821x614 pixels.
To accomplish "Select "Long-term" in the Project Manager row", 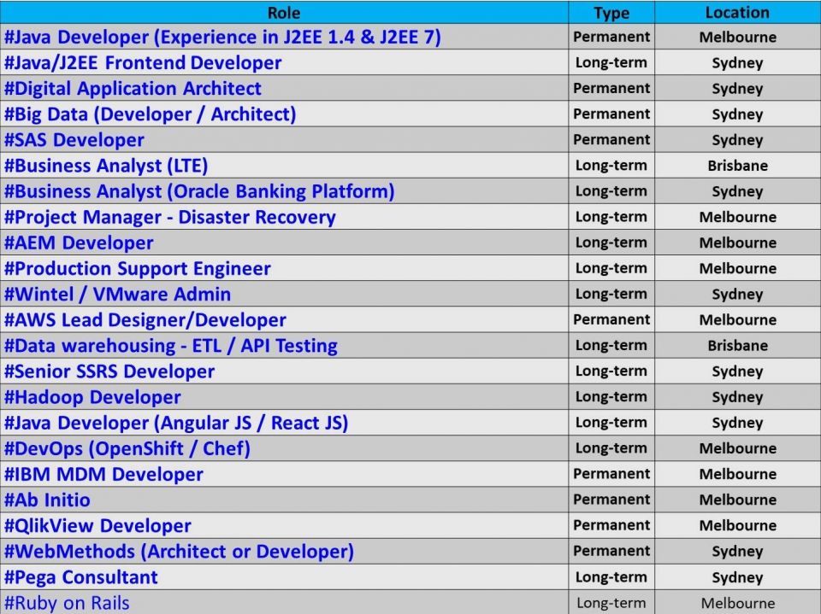I will click(611, 217).
